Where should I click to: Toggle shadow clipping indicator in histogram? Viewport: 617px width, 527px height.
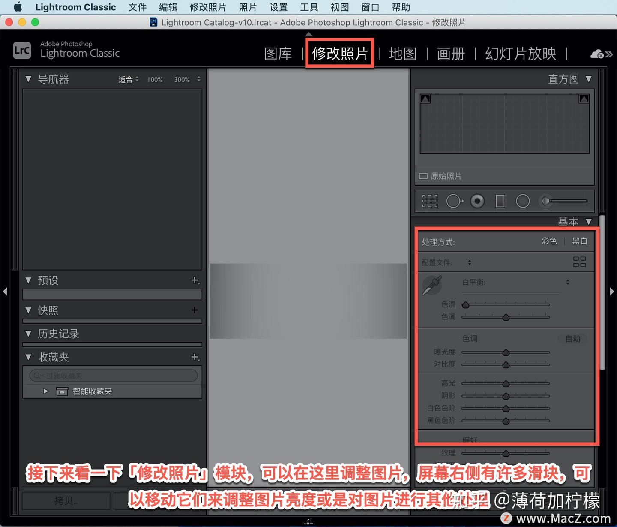point(425,99)
